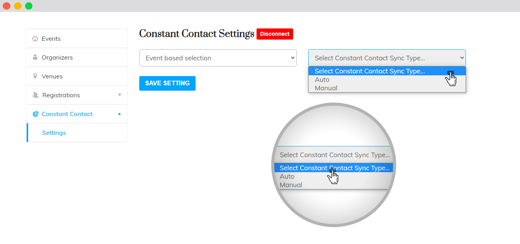
Task: Click the red Disconnect button
Action: point(275,34)
